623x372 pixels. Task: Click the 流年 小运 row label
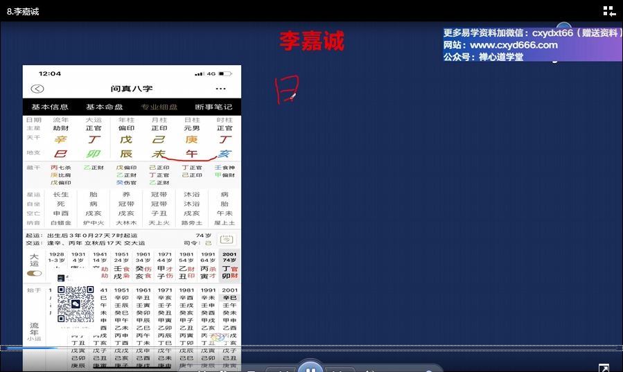(34, 332)
